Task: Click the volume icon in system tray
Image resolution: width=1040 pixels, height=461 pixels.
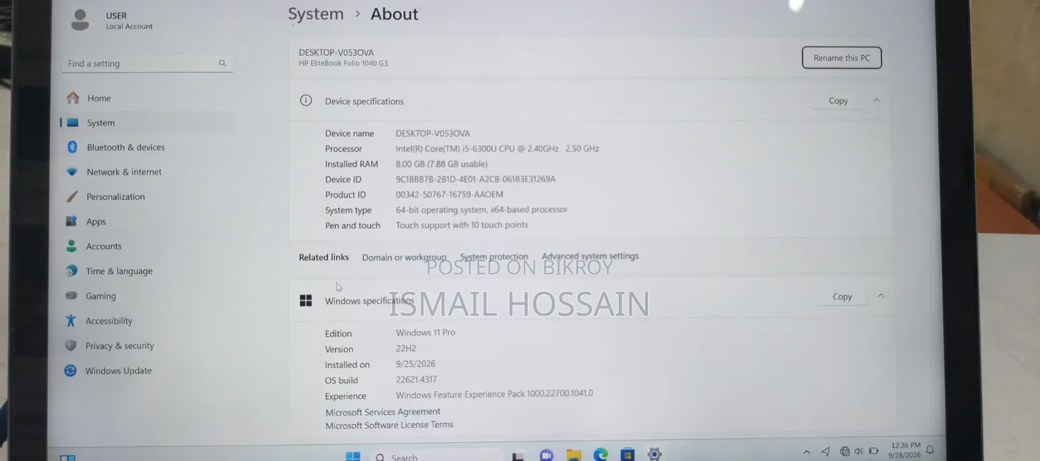Action: (x=859, y=451)
